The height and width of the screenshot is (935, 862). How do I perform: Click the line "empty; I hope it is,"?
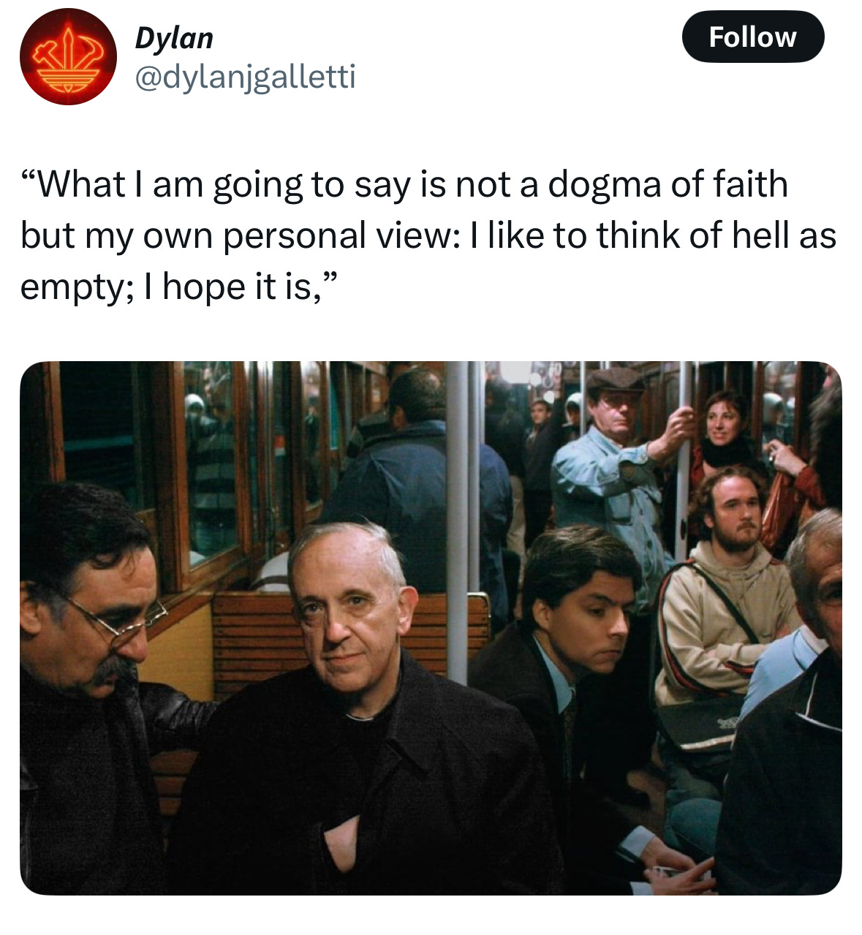pyautogui.click(x=180, y=287)
